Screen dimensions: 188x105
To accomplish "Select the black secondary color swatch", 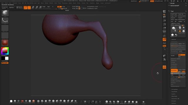I will tap(3, 58).
